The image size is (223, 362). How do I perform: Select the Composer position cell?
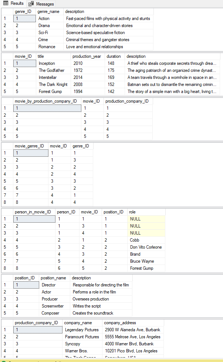(51, 313)
